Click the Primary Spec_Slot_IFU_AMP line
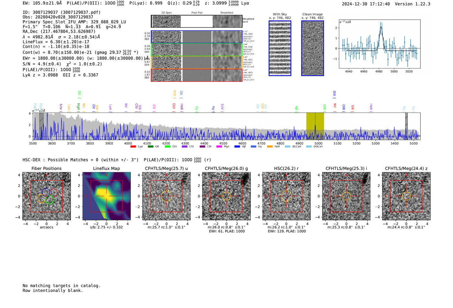 click(74, 22)
